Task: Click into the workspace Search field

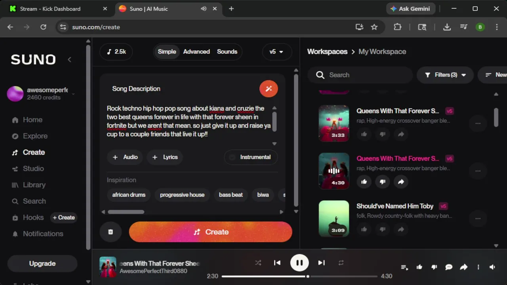Action: click(360, 75)
